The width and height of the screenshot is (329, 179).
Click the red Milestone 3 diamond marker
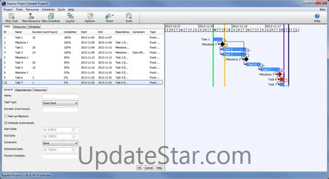[x=280, y=74]
